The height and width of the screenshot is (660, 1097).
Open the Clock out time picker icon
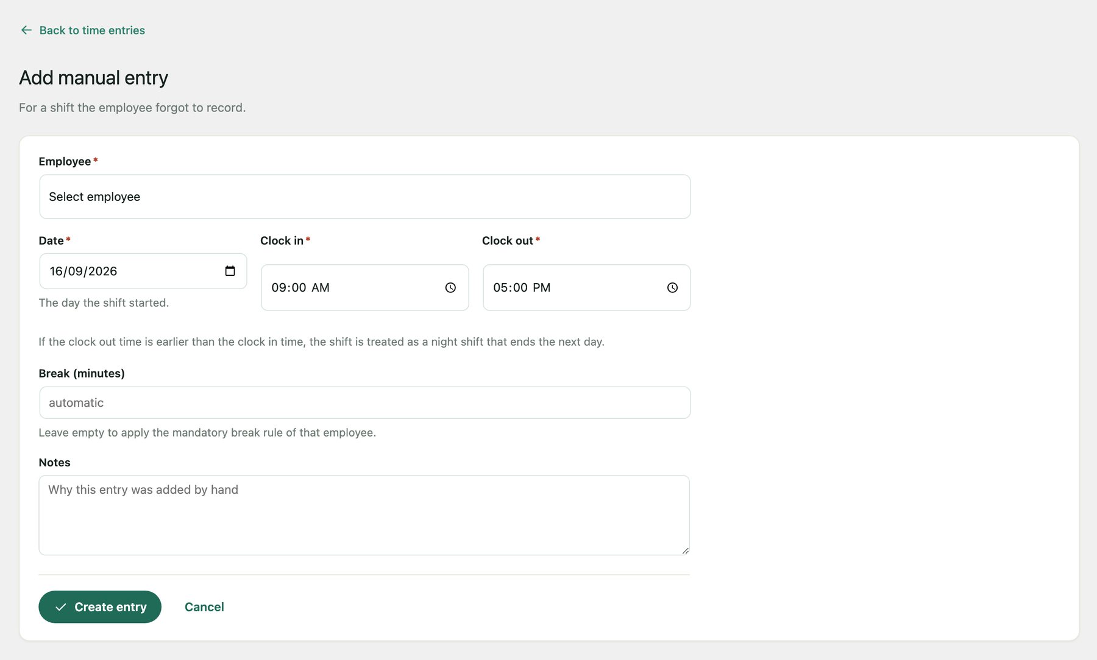tap(672, 287)
